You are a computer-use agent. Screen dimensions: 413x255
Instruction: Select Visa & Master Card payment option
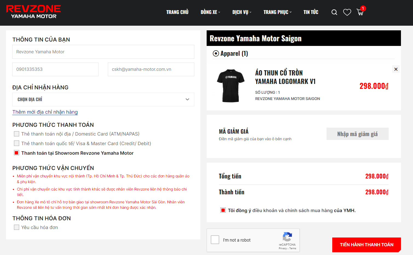(17, 143)
